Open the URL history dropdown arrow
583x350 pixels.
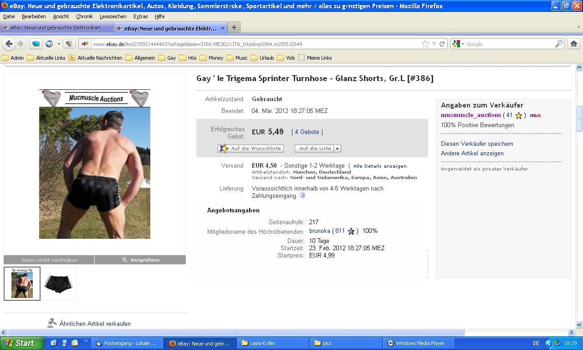pos(434,44)
